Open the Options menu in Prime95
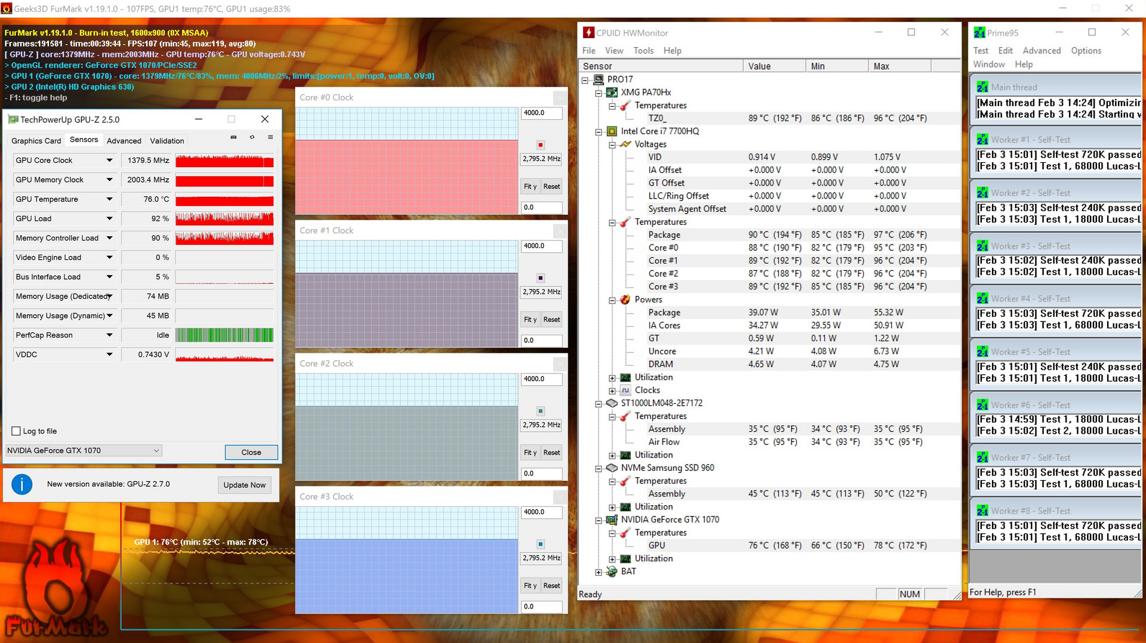 tap(1086, 51)
